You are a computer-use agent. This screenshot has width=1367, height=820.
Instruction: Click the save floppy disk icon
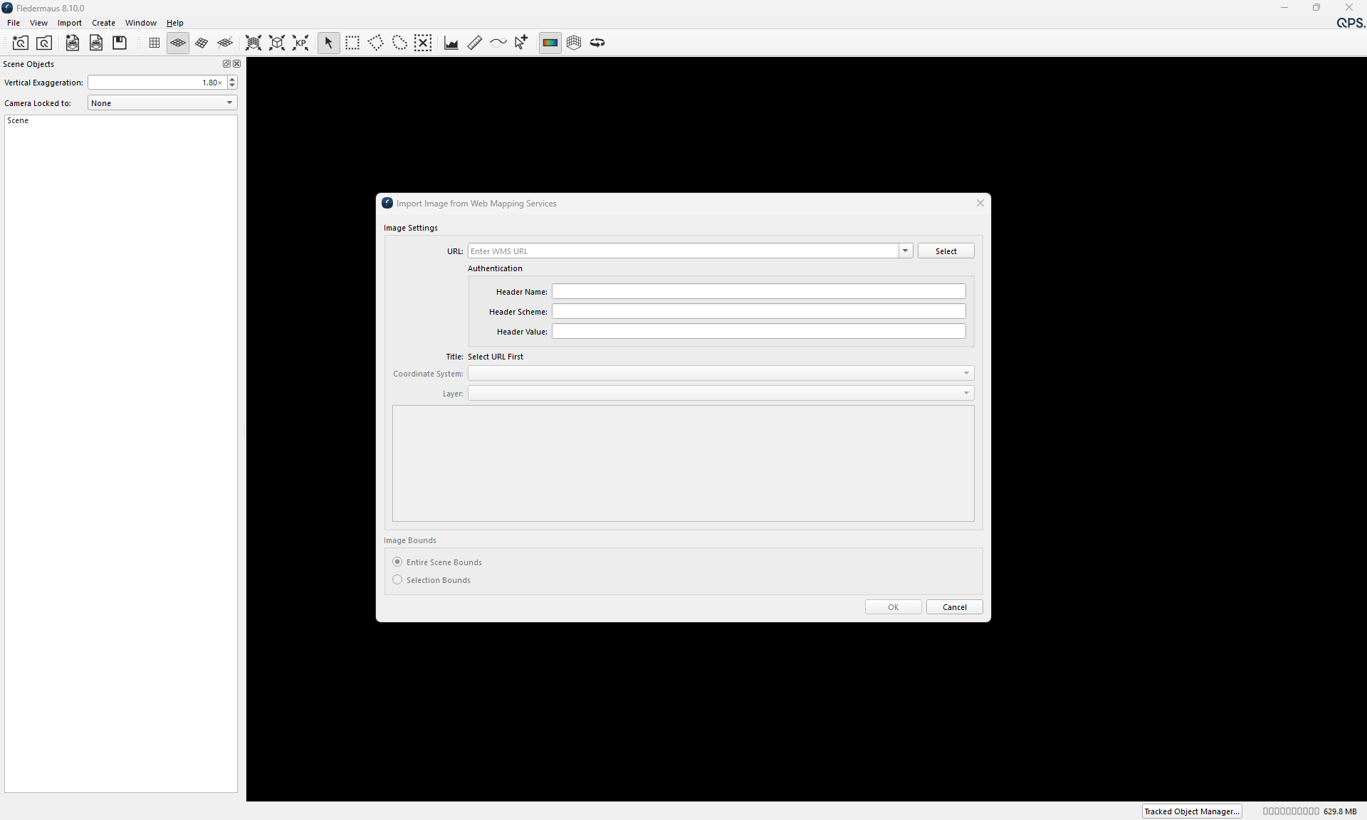(x=120, y=43)
